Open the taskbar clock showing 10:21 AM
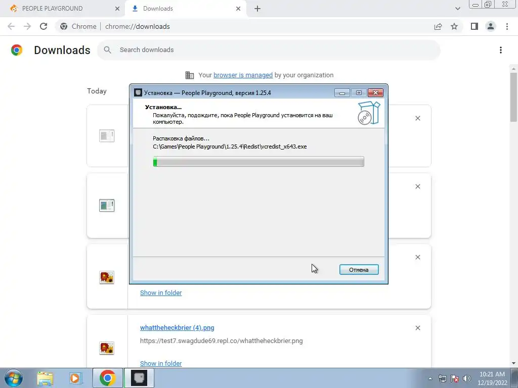The width and height of the screenshot is (518, 388). coord(492,378)
